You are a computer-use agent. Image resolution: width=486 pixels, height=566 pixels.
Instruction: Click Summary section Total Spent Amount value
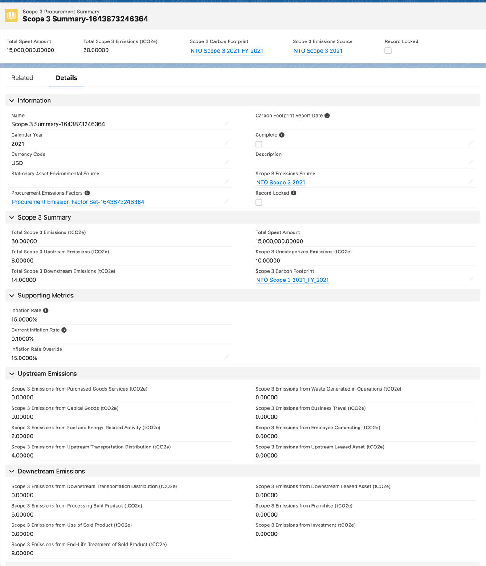pos(279,241)
